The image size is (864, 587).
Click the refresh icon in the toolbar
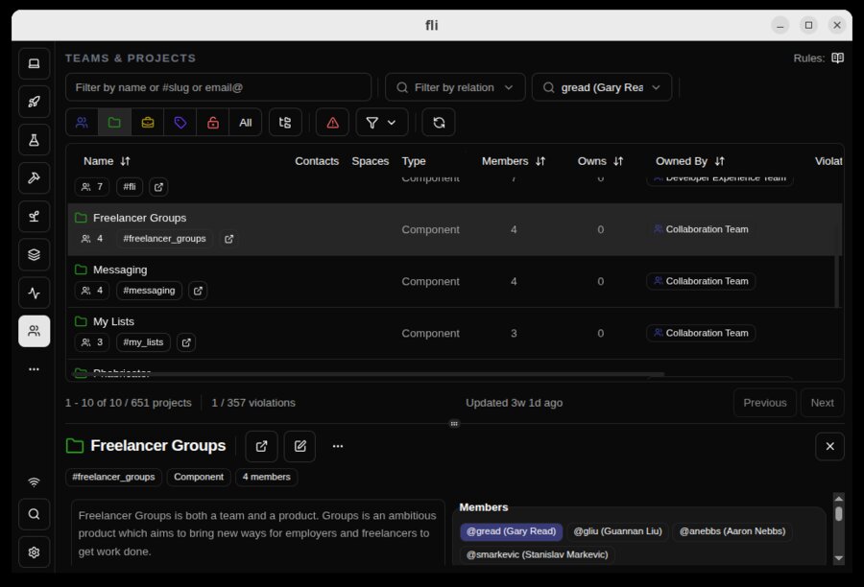(438, 122)
